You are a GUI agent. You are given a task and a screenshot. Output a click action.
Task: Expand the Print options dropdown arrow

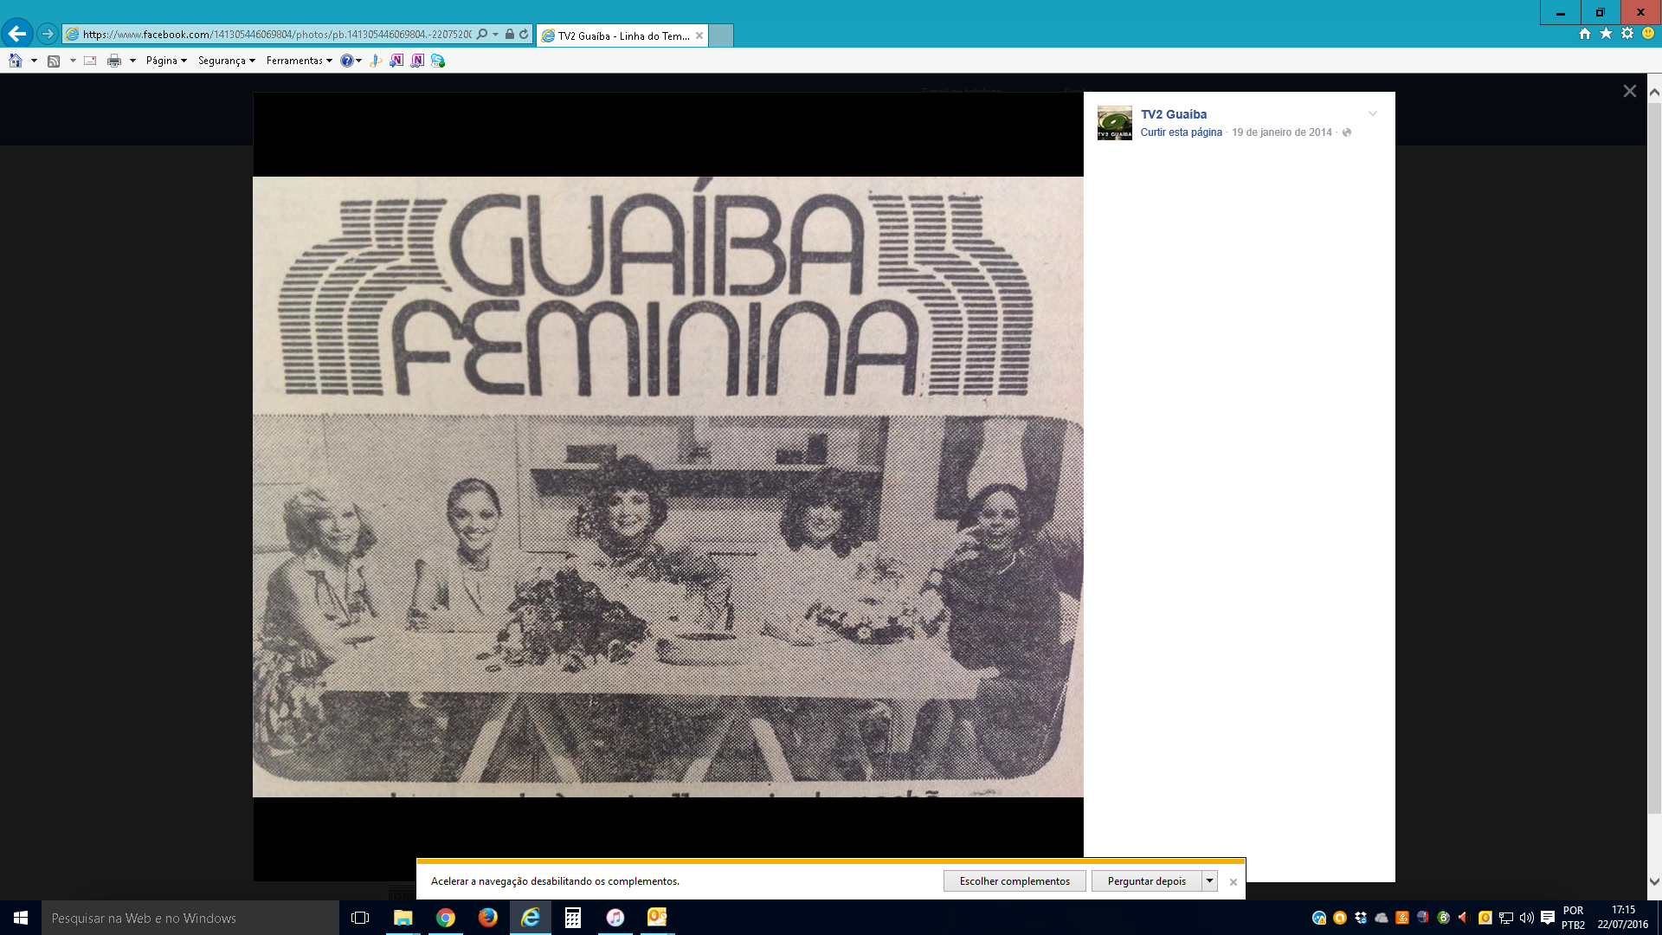point(132,61)
